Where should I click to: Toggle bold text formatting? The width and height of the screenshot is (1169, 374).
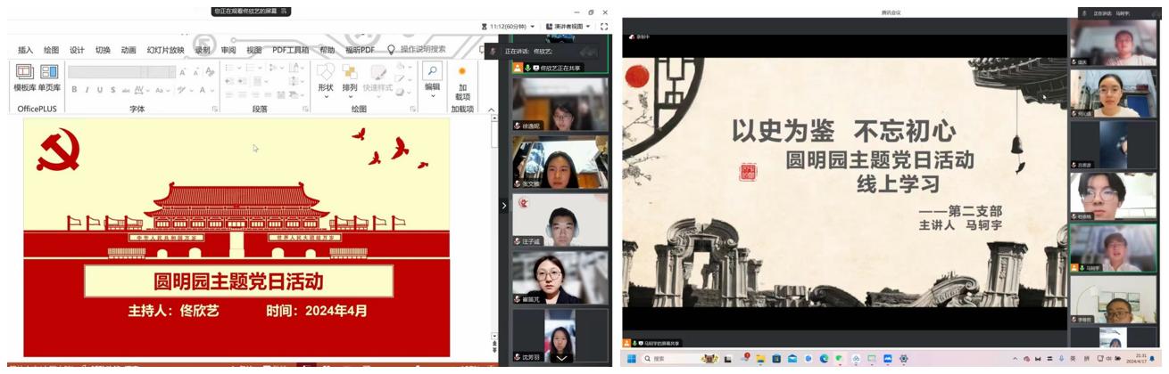tap(75, 90)
